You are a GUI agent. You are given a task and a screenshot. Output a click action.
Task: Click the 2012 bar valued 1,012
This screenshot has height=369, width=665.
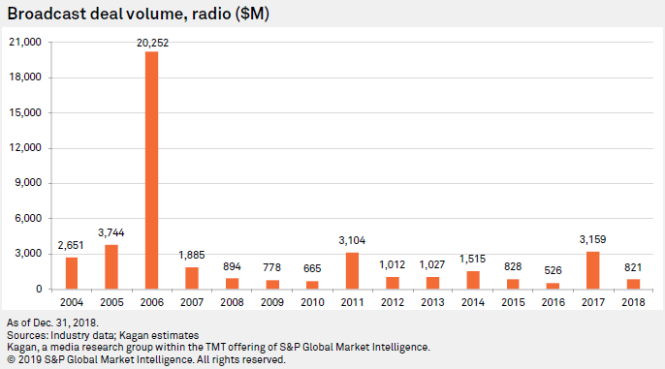click(x=393, y=284)
